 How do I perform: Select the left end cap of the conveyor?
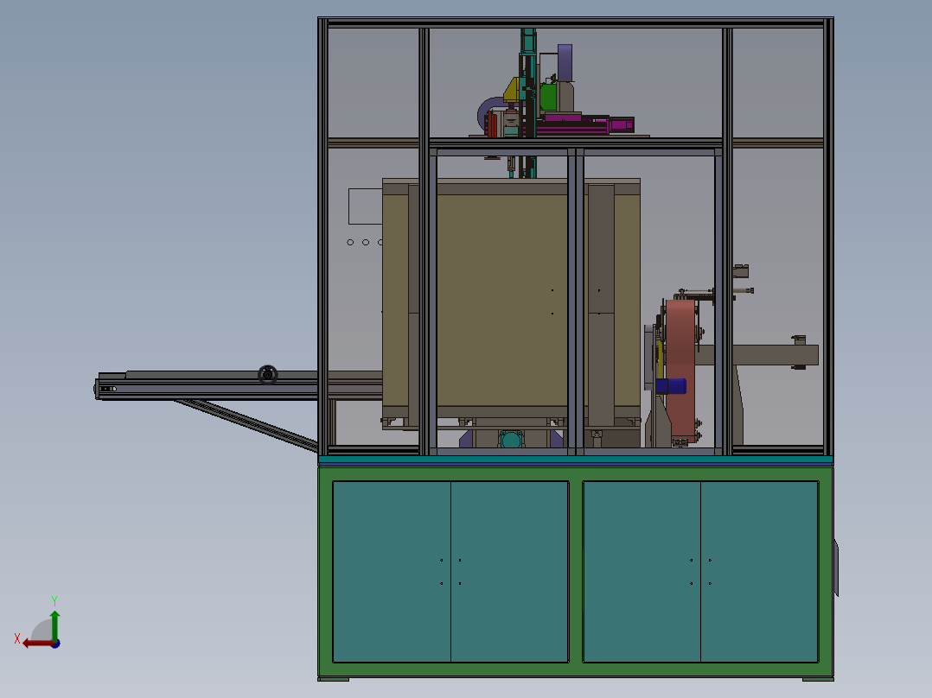pos(98,389)
